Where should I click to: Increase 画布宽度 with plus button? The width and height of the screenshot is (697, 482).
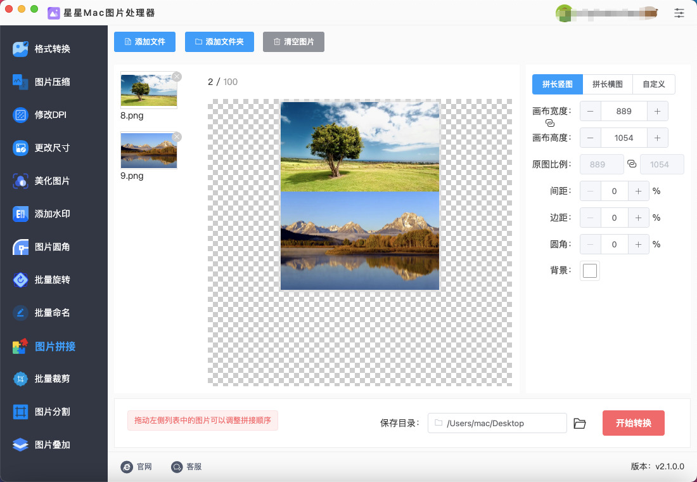[658, 111]
